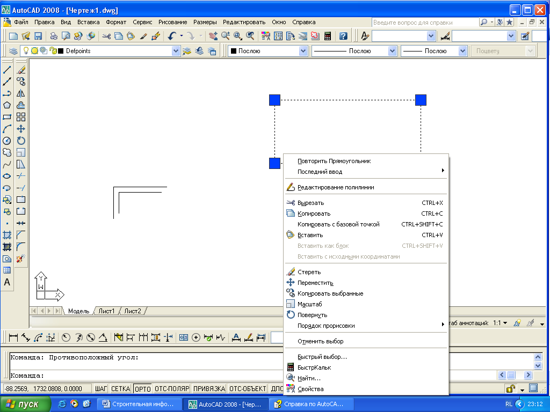550x412 pixels.
Task: Choose Повторить Прямоугольник from context menu
Action: coord(366,161)
